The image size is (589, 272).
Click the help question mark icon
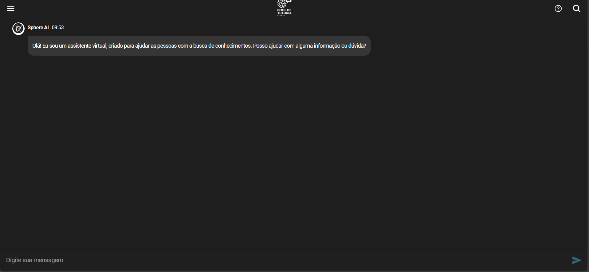[558, 9]
